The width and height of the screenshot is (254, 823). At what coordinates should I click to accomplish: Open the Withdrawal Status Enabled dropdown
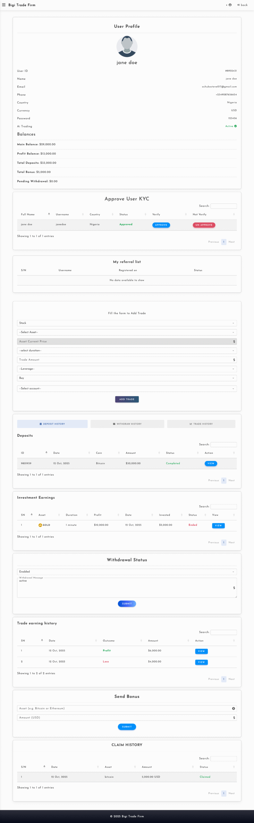127,572
